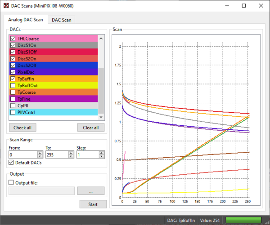Image resolution: width=270 pixels, height=225 pixels.
Task: Disable the DiscS2Off checkbox
Action: coord(13,65)
